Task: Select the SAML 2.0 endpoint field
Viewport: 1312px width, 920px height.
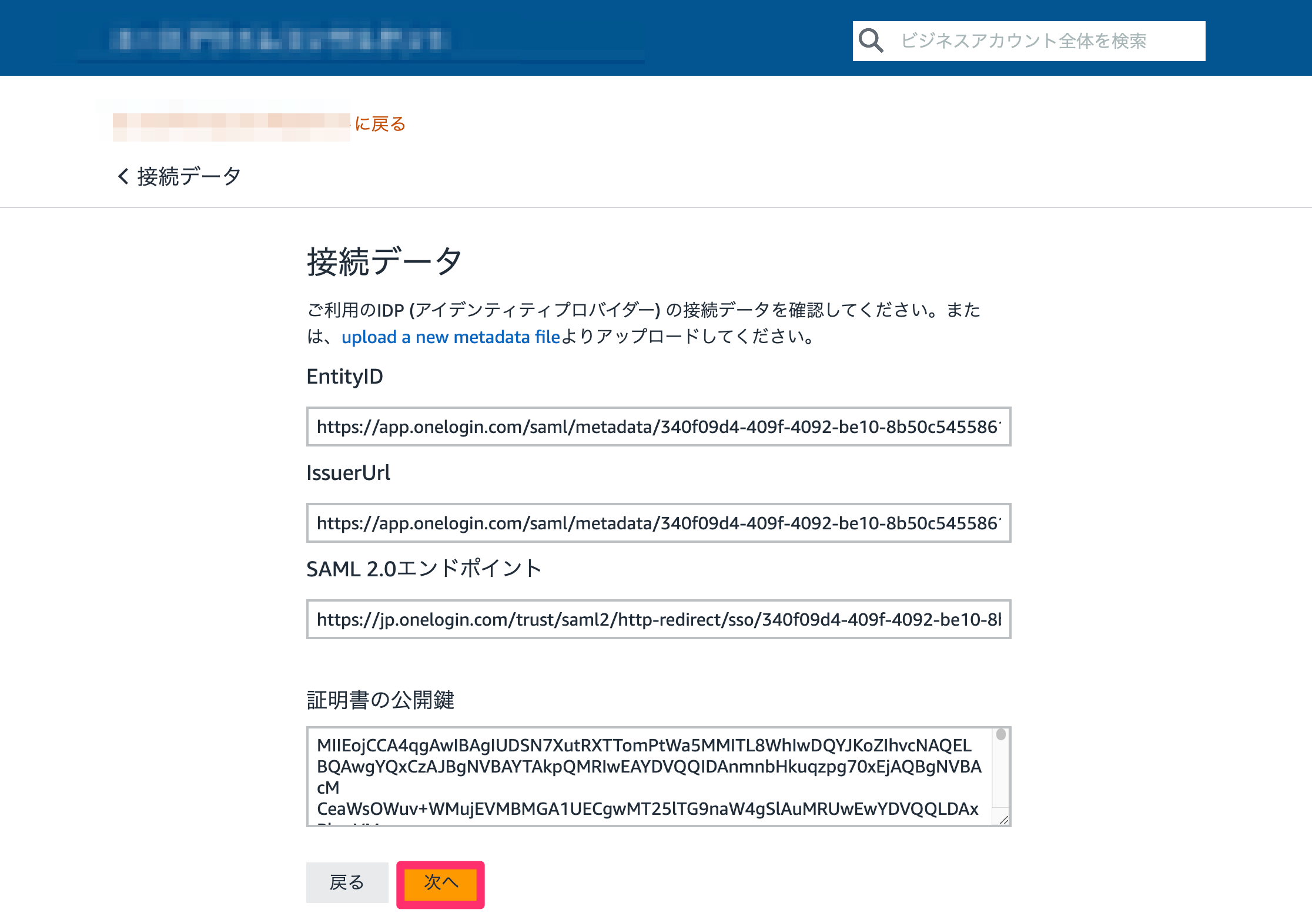Action: (x=658, y=619)
